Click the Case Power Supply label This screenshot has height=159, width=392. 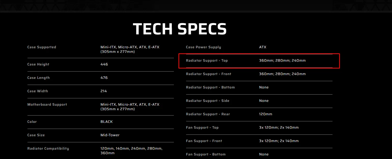tap(203, 47)
